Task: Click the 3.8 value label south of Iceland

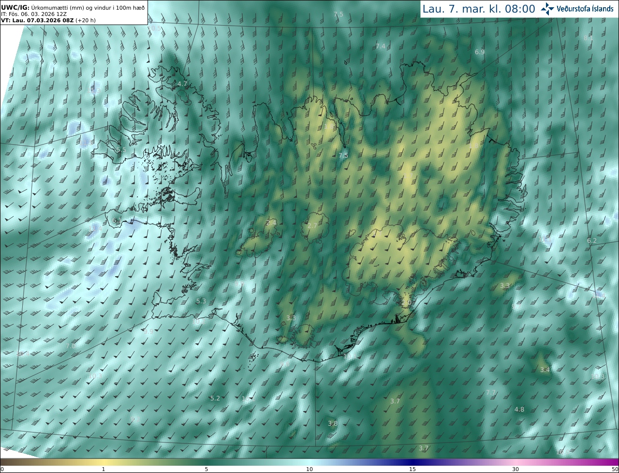Action: 333,423
